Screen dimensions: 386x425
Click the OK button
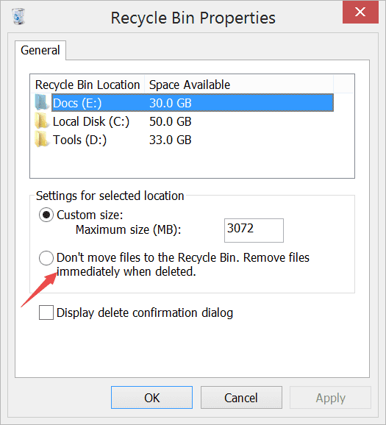click(x=151, y=398)
